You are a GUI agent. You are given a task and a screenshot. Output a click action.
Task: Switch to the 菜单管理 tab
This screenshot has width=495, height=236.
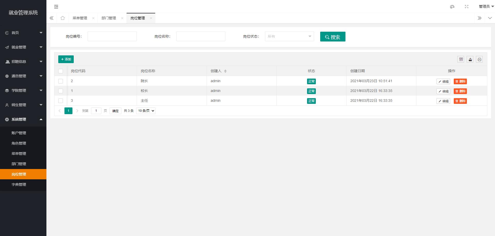[x=80, y=18]
